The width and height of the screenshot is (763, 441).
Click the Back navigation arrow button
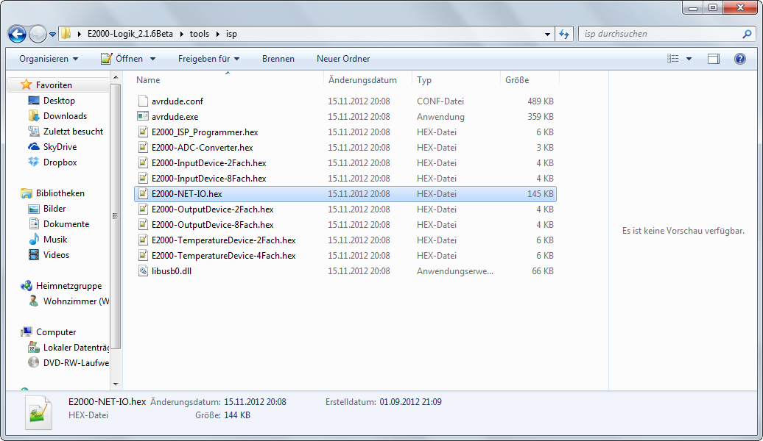tap(18, 34)
